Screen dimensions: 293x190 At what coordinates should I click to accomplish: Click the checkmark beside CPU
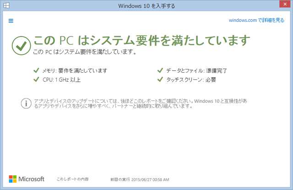(x=36, y=79)
